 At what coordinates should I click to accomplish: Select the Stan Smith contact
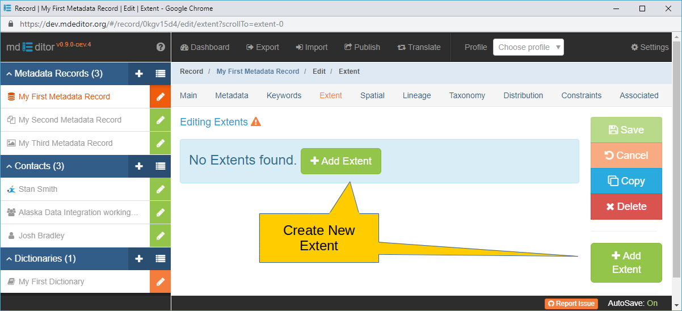(75, 189)
